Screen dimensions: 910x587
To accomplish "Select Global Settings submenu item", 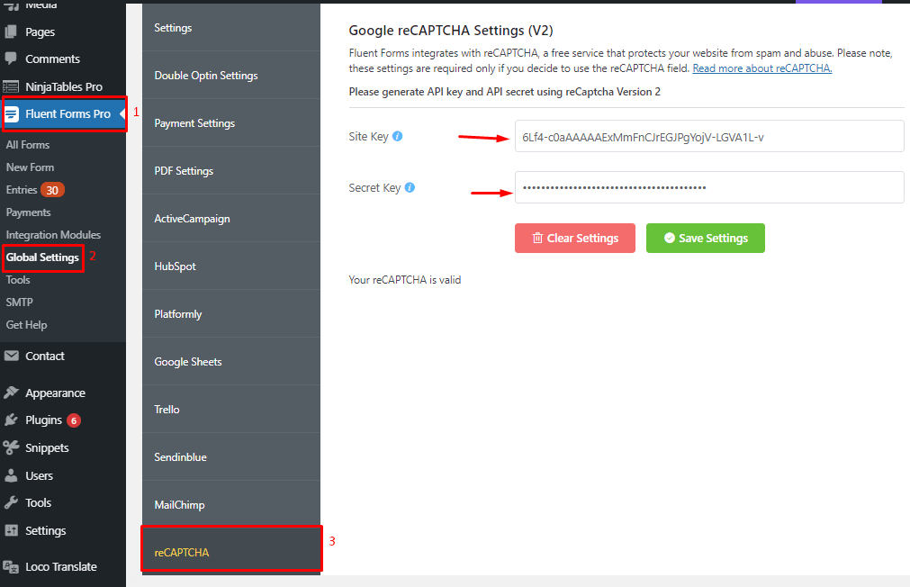I will (42, 257).
